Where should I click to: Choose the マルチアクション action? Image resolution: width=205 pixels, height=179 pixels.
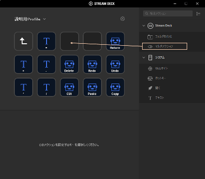(x=164, y=46)
